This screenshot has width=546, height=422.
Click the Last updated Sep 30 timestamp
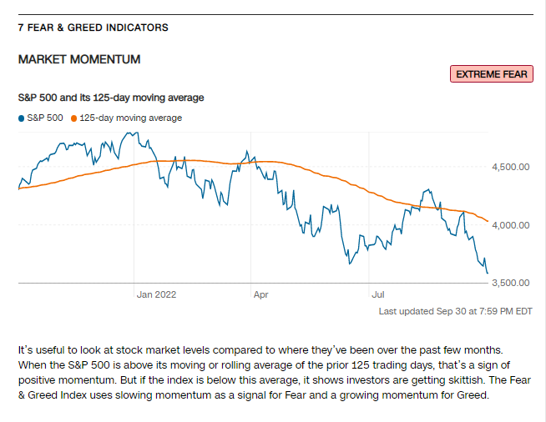click(x=455, y=312)
